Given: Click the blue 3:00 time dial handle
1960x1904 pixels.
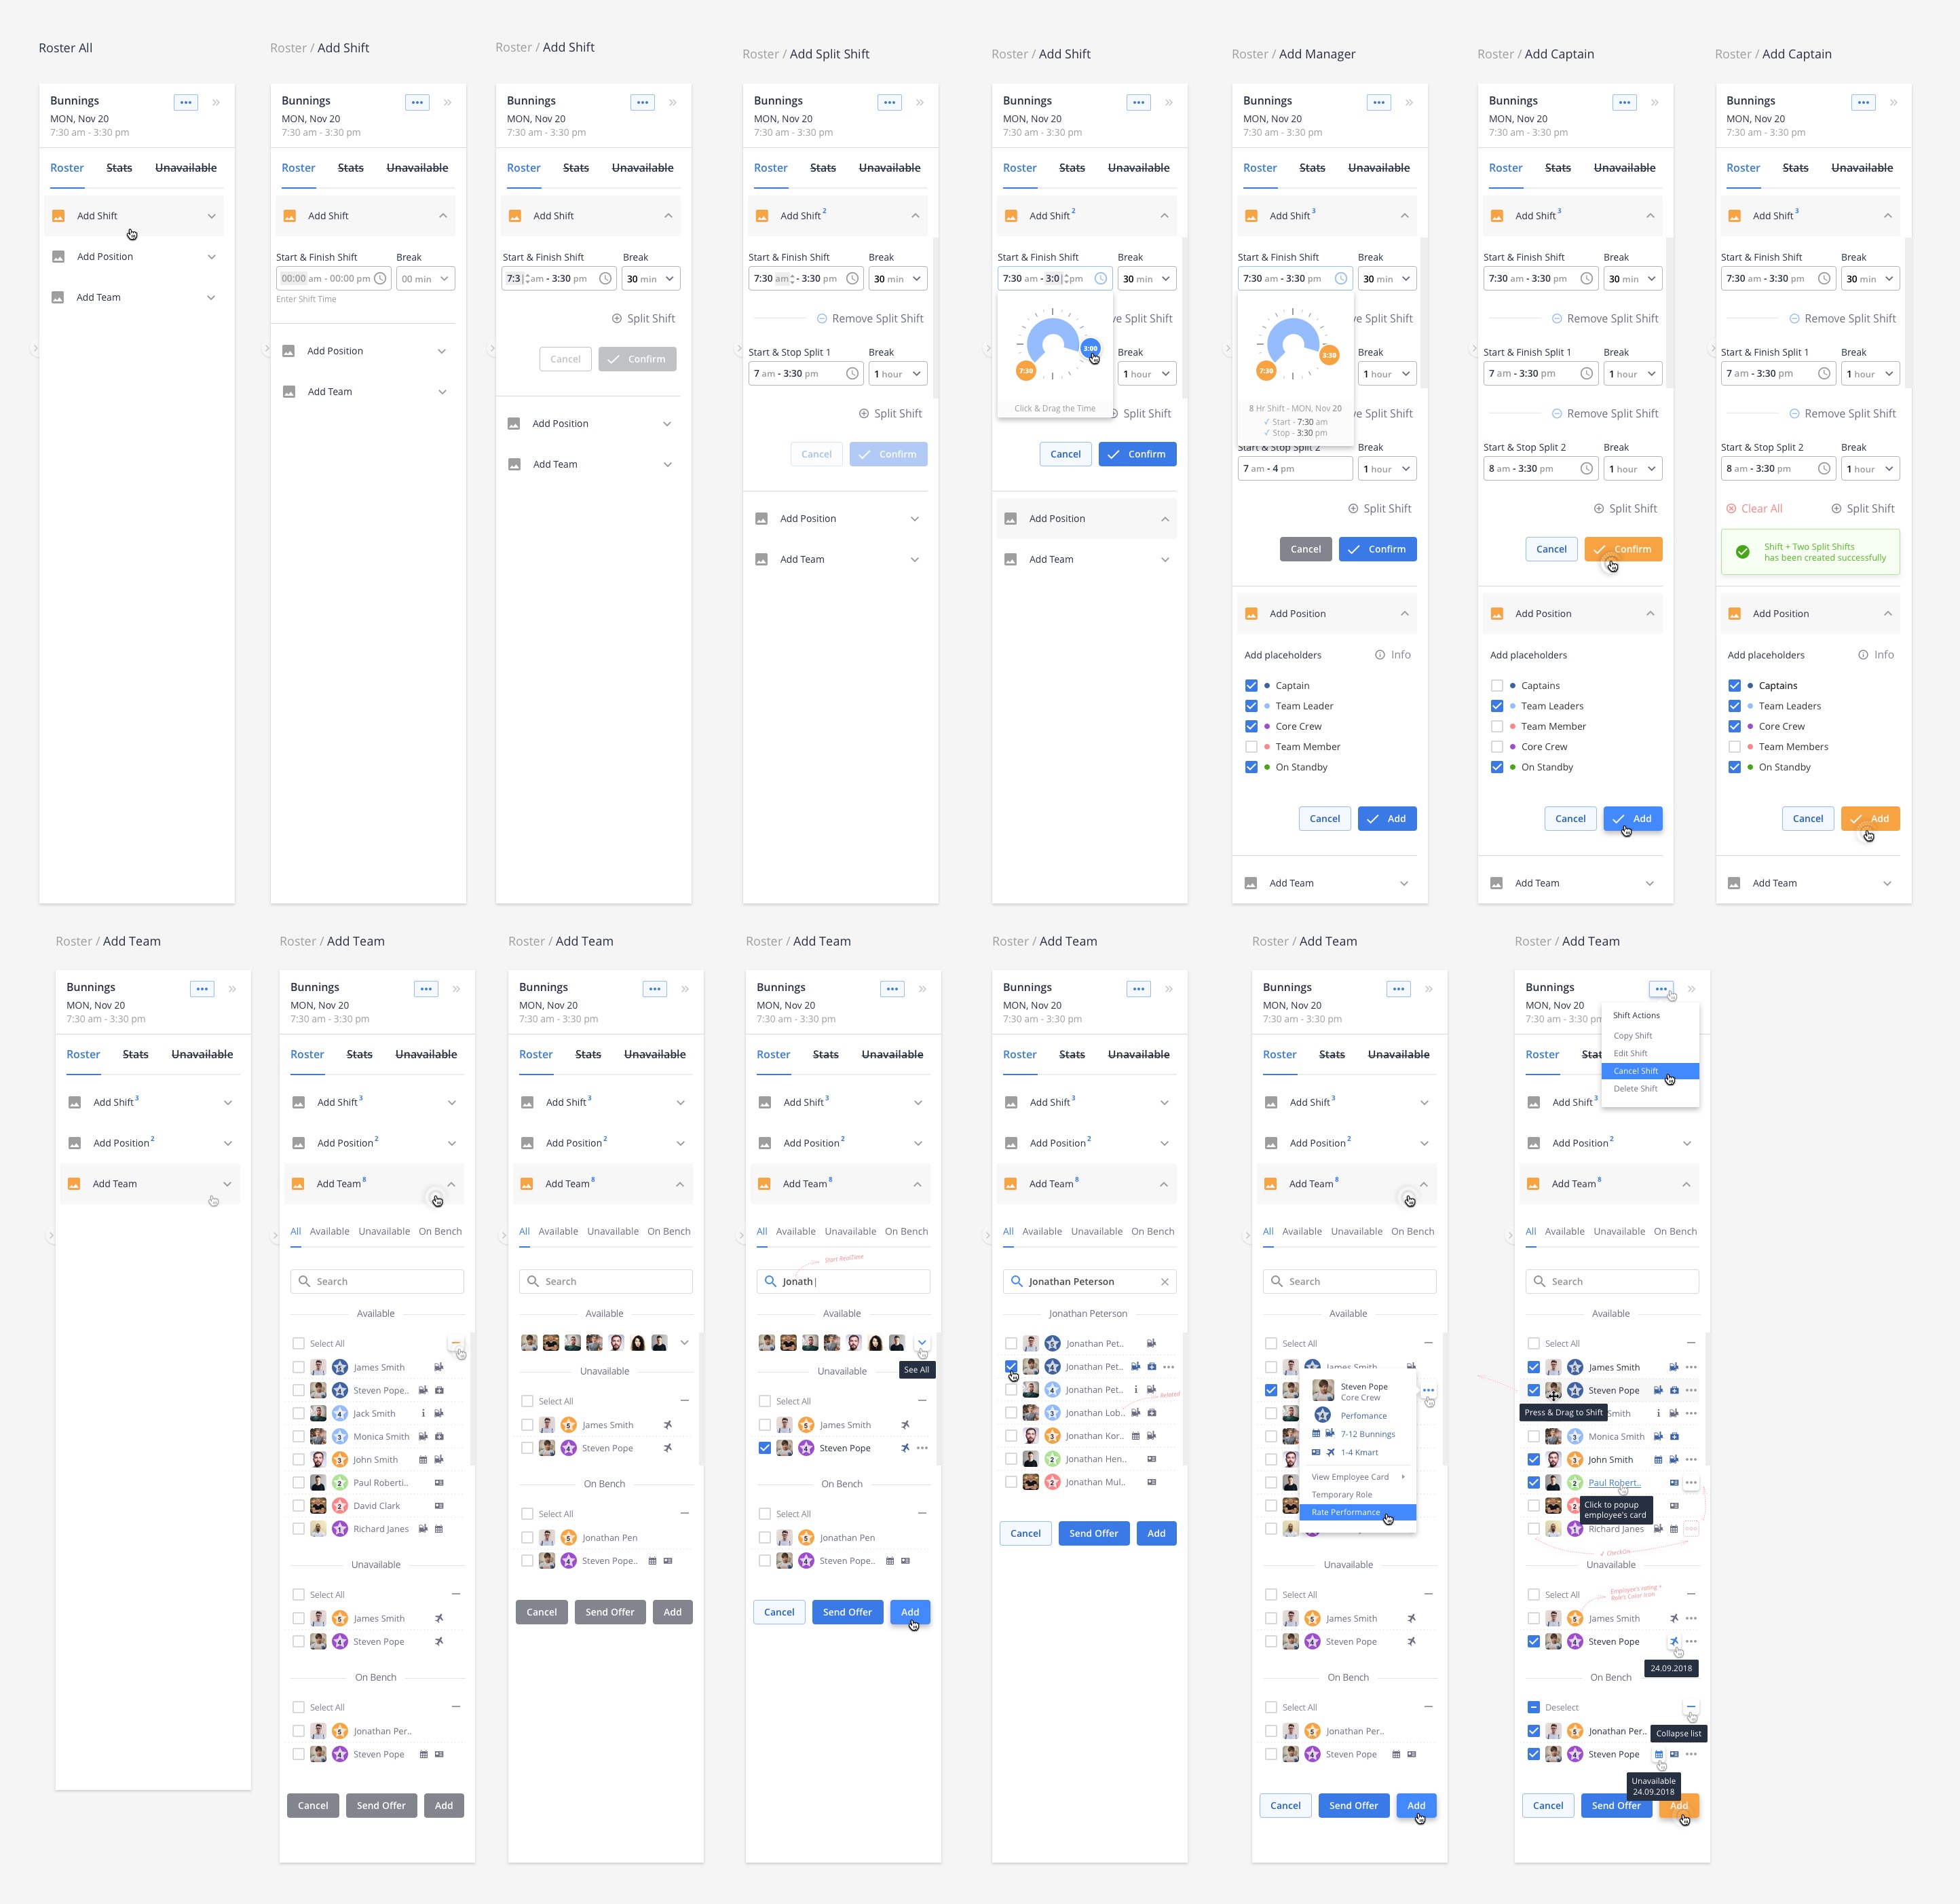Looking at the screenshot, I should [x=1090, y=349].
